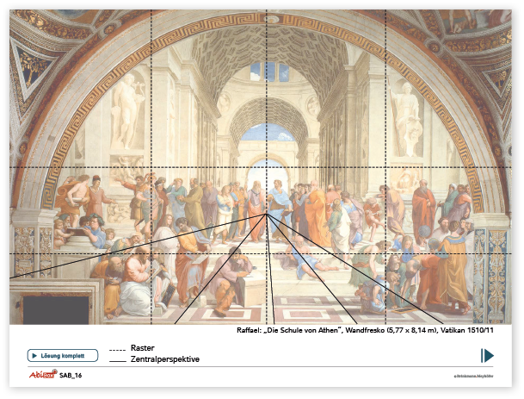
Task: Select the "Zentralperspektive" legend label
Action: (x=165, y=359)
